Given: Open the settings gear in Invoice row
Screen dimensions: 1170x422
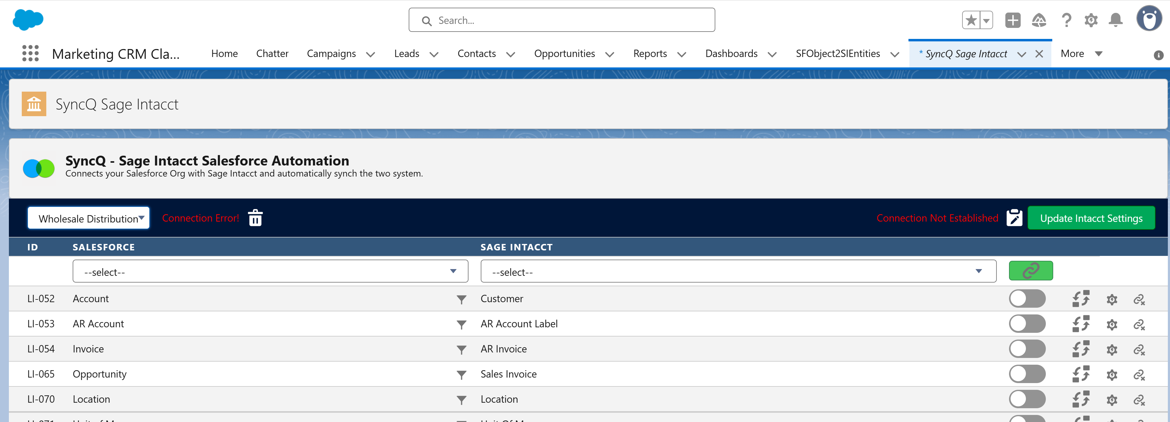Looking at the screenshot, I should 1112,350.
